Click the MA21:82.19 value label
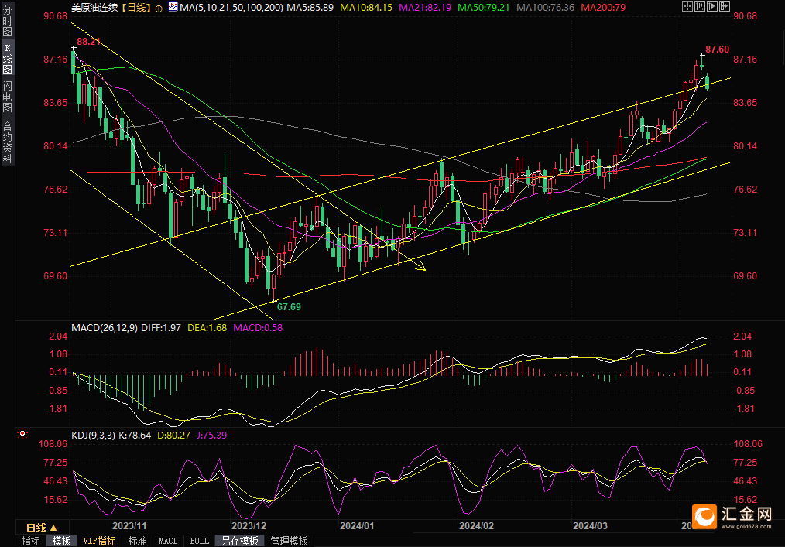The width and height of the screenshot is (785, 547). tap(425, 8)
